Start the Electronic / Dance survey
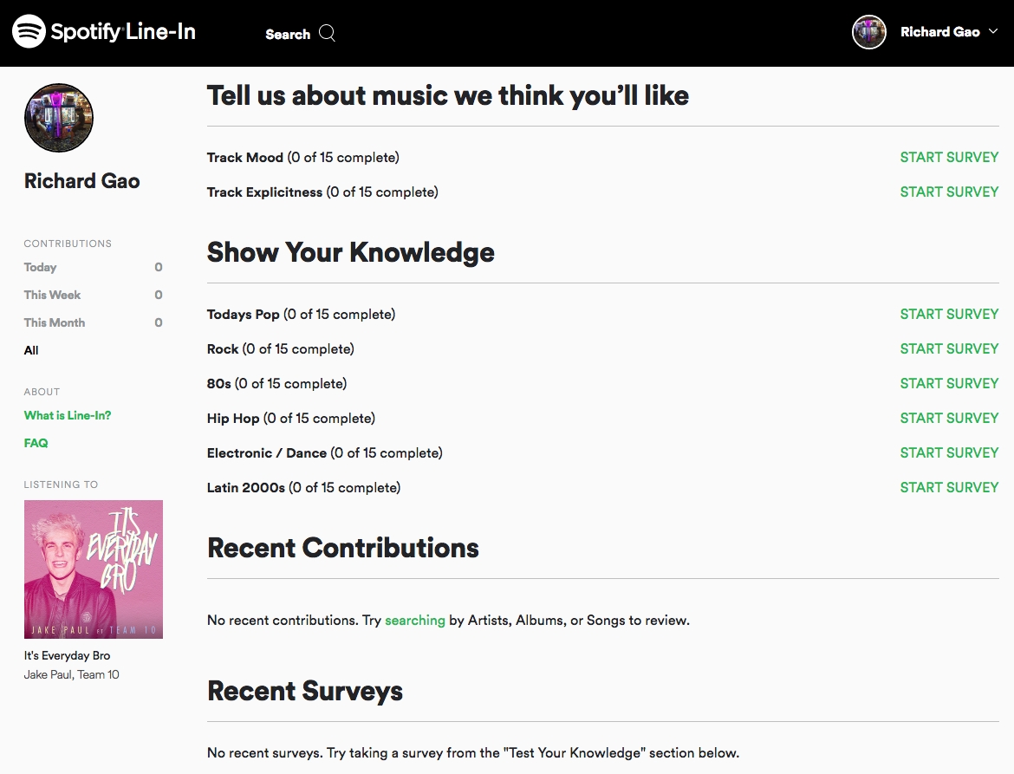Image resolution: width=1014 pixels, height=774 pixels. (949, 452)
